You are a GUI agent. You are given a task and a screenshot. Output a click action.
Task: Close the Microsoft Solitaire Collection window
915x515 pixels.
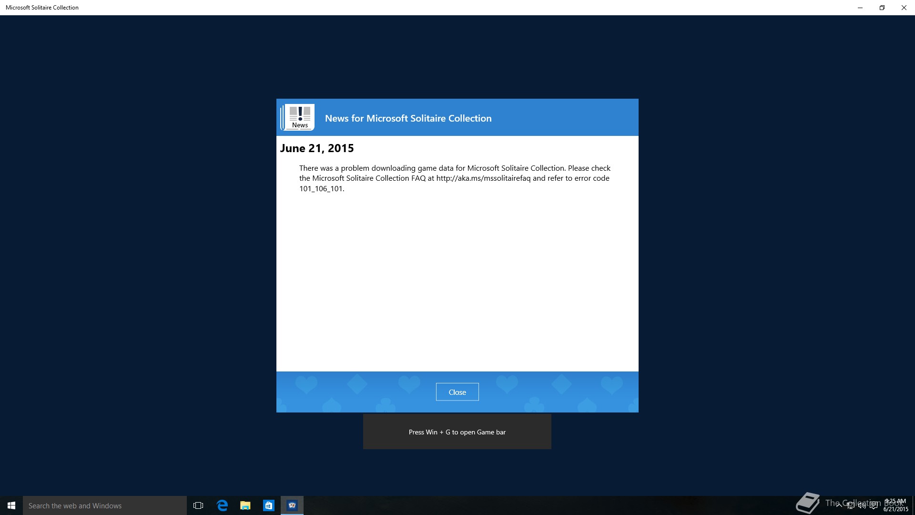tap(904, 8)
